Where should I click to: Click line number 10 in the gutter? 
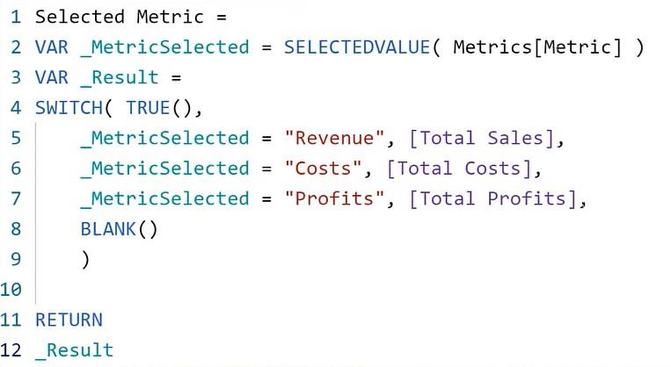pyautogui.click(x=11, y=289)
